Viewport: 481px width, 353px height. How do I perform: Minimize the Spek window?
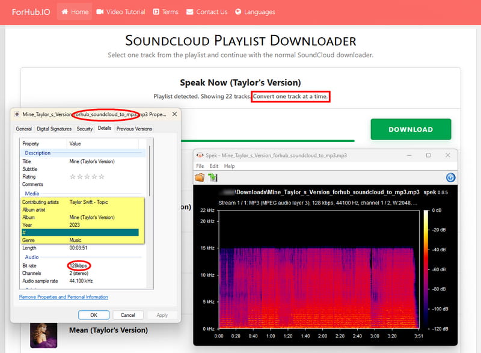409,155
